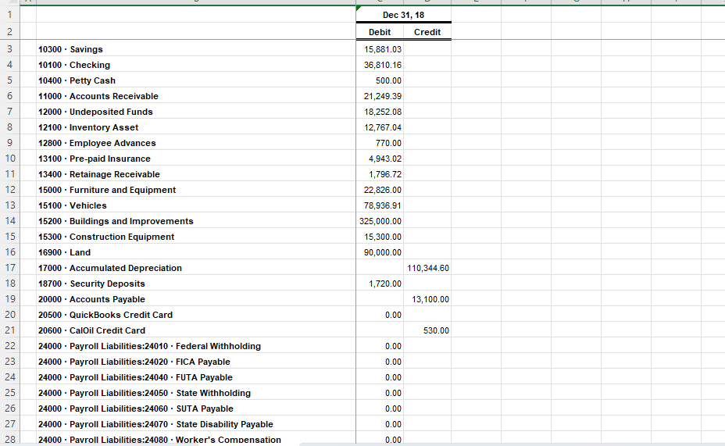This screenshot has height=446, width=725.
Task: Select the 11000 · Accounts Receivable cell
Action: [x=196, y=96]
